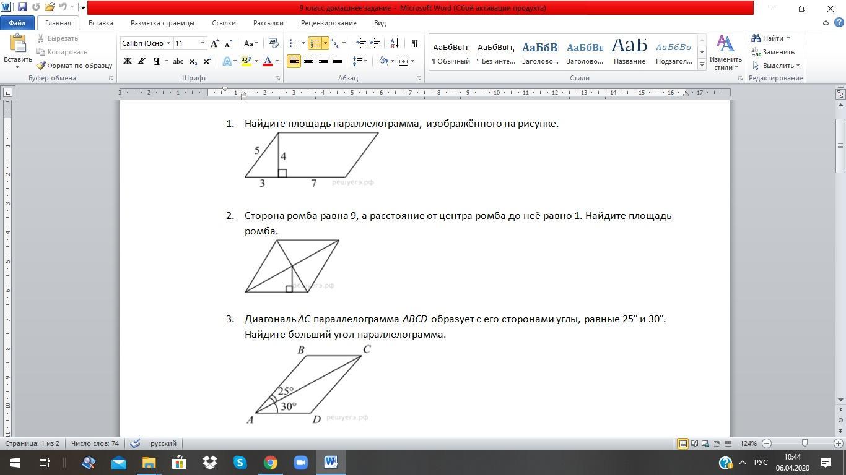Viewport: 846px width, 475px height.
Task: Click the Sort (А-Я) icon
Action: [395, 43]
